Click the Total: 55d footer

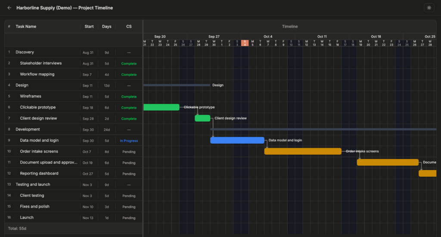pos(17,228)
